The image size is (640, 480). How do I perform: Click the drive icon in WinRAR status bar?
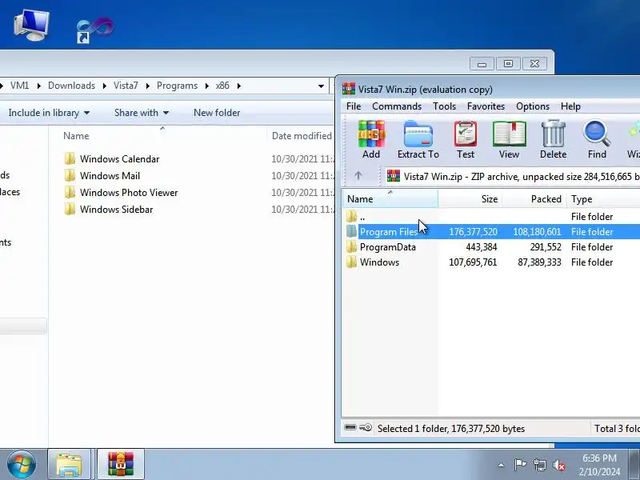click(350, 428)
